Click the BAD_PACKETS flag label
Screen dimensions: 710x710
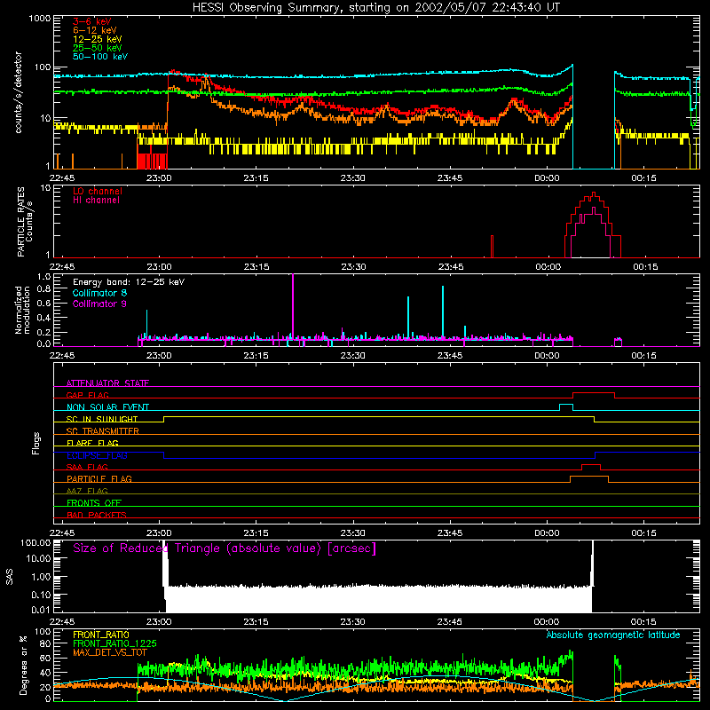tap(97, 515)
